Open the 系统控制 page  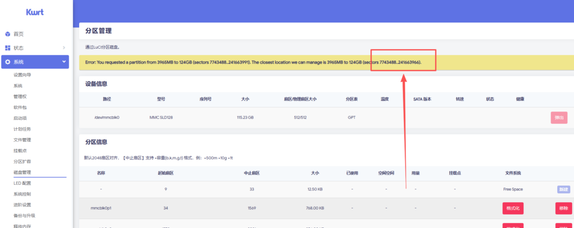pyautogui.click(x=22, y=194)
